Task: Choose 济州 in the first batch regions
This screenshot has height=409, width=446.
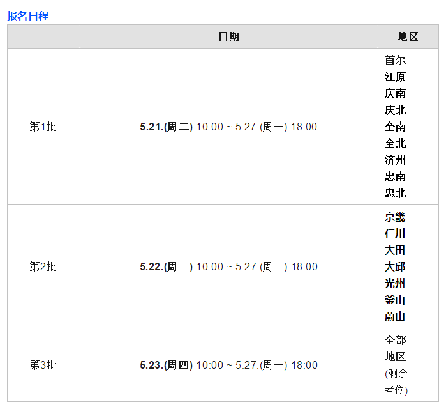Action: [395, 160]
